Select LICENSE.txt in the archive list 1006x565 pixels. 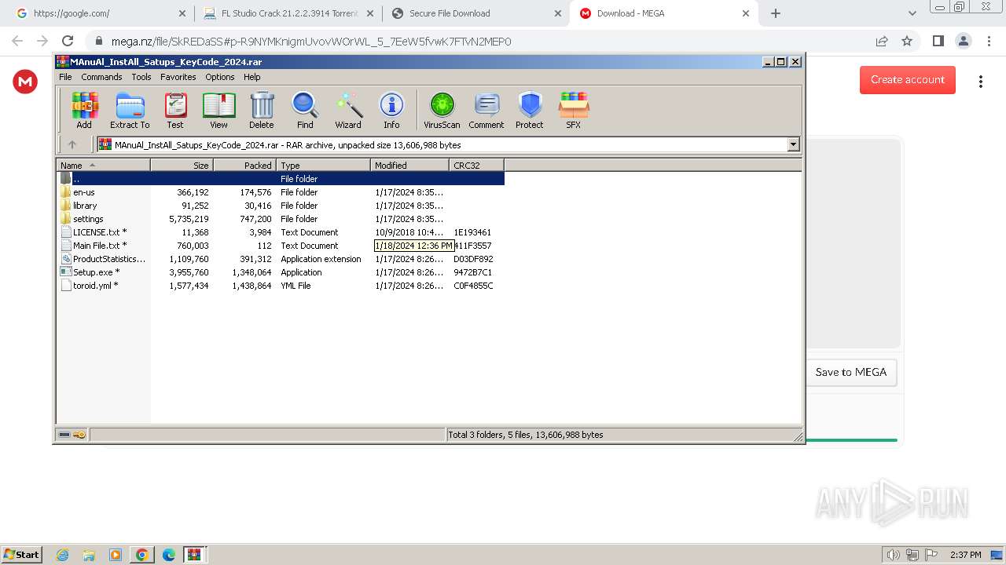(100, 232)
